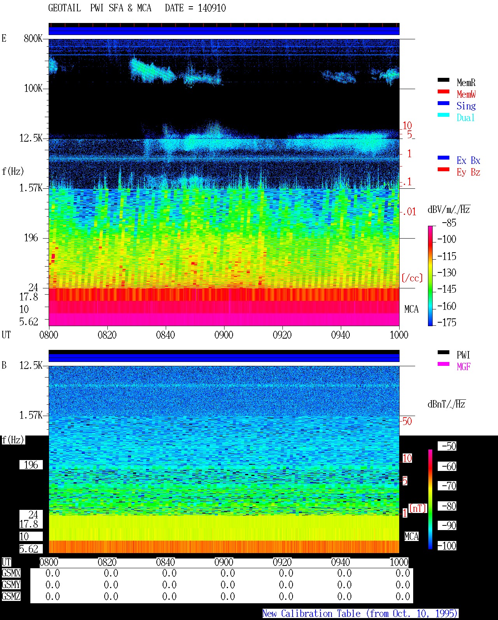Click the 0840 time label under B panel
The width and height of the screenshot is (498, 620).
click(x=165, y=562)
